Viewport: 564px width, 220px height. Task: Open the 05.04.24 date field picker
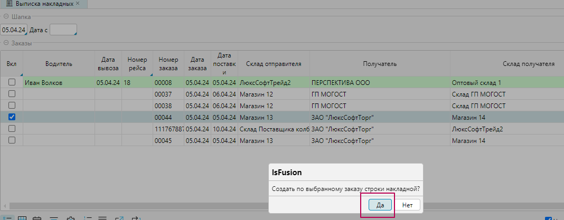point(13,30)
